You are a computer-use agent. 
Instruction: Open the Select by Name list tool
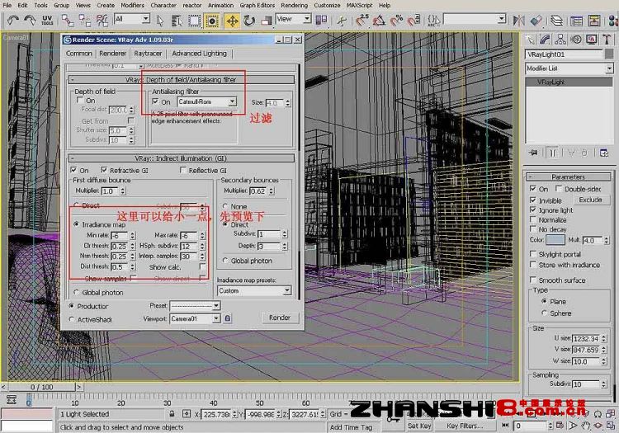177,21
